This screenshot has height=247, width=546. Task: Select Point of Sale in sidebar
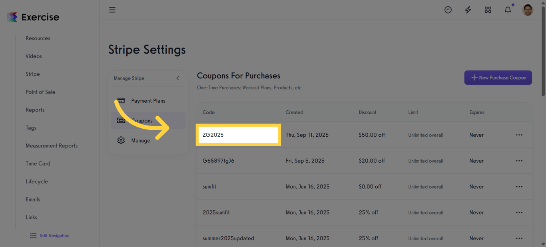pos(40,92)
